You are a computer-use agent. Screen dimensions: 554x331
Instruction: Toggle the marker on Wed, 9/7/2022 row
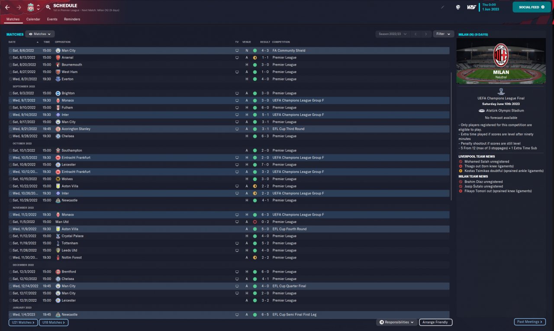[x=11, y=100]
